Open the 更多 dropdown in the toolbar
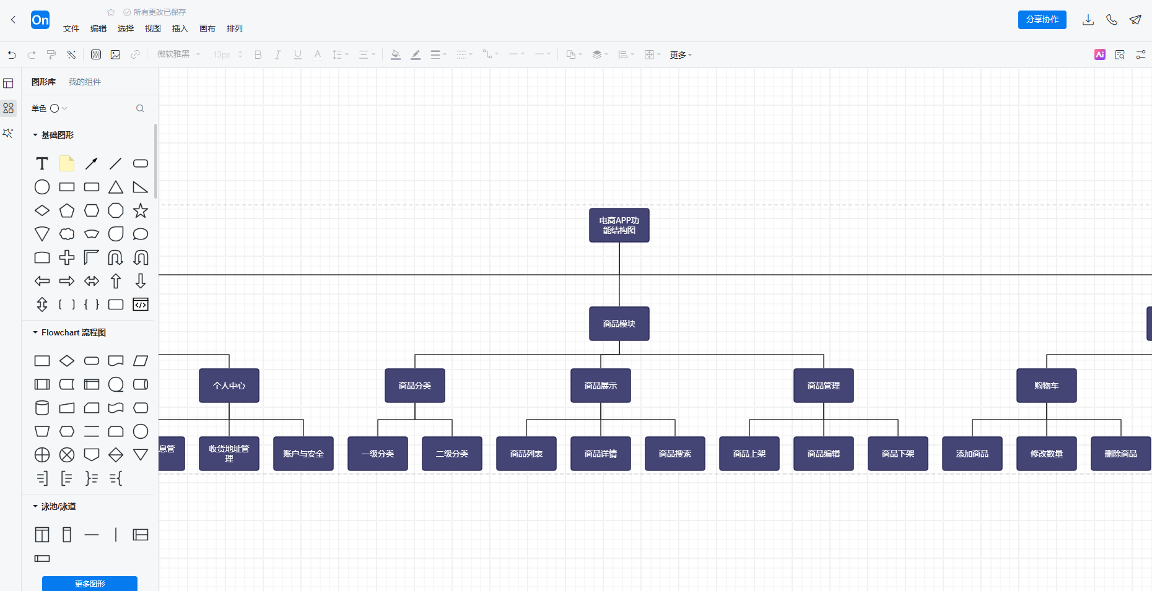Viewport: 1152px width, 591px height. coord(680,54)
